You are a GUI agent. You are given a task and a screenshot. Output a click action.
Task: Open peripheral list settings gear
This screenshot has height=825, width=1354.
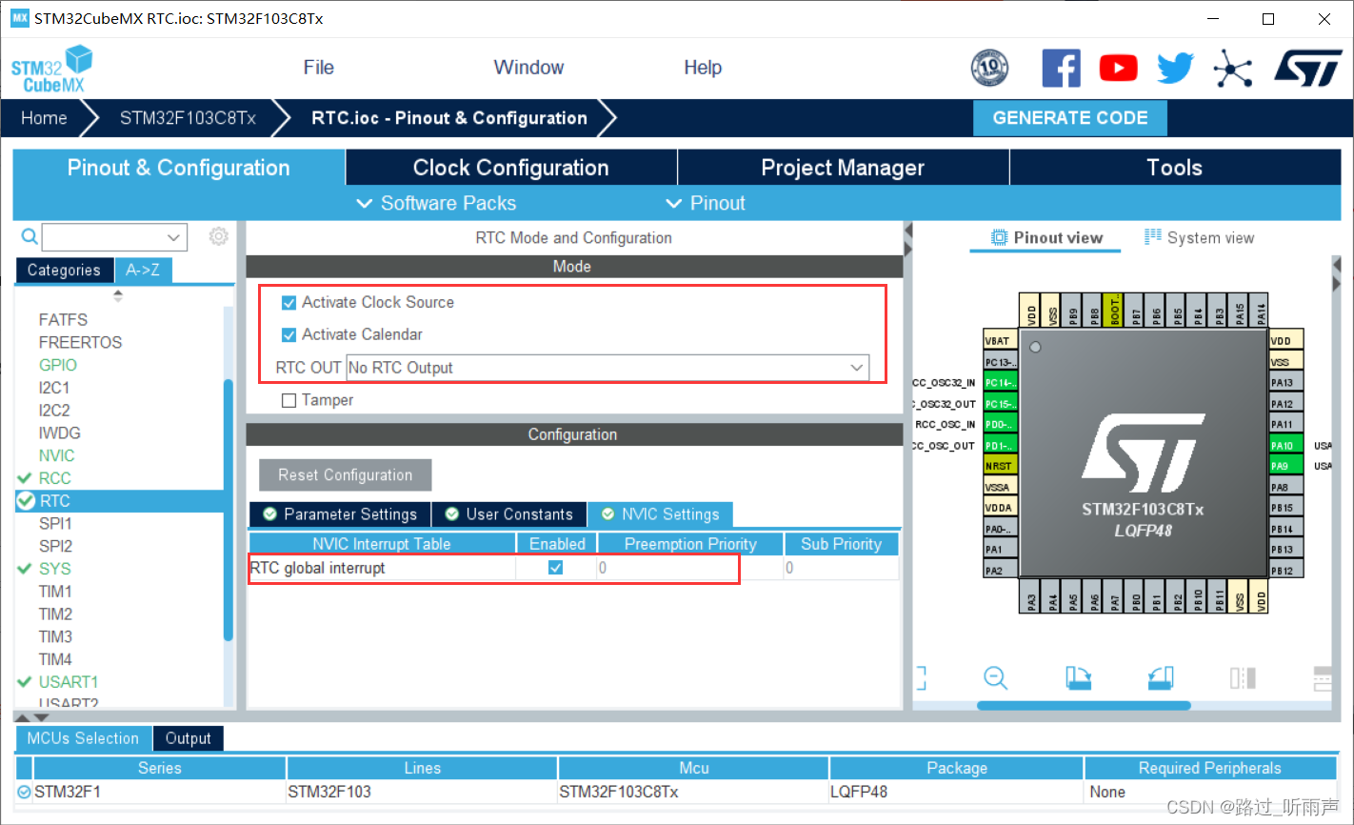(x=219, y=236)
